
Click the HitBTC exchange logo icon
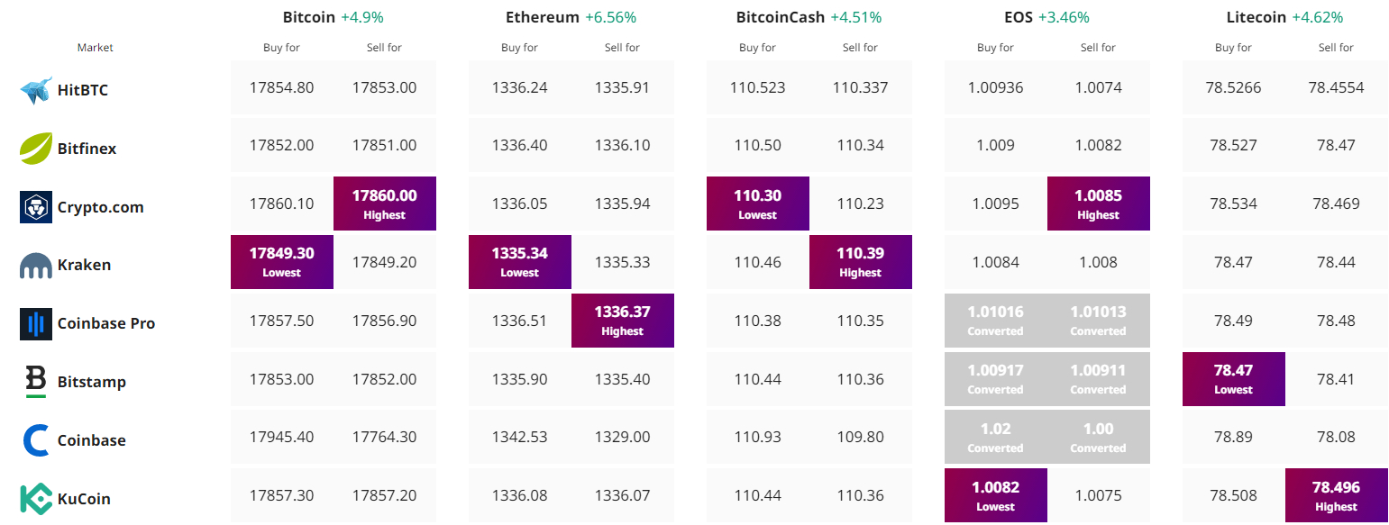pyautogui.click(x=36, y=90)
